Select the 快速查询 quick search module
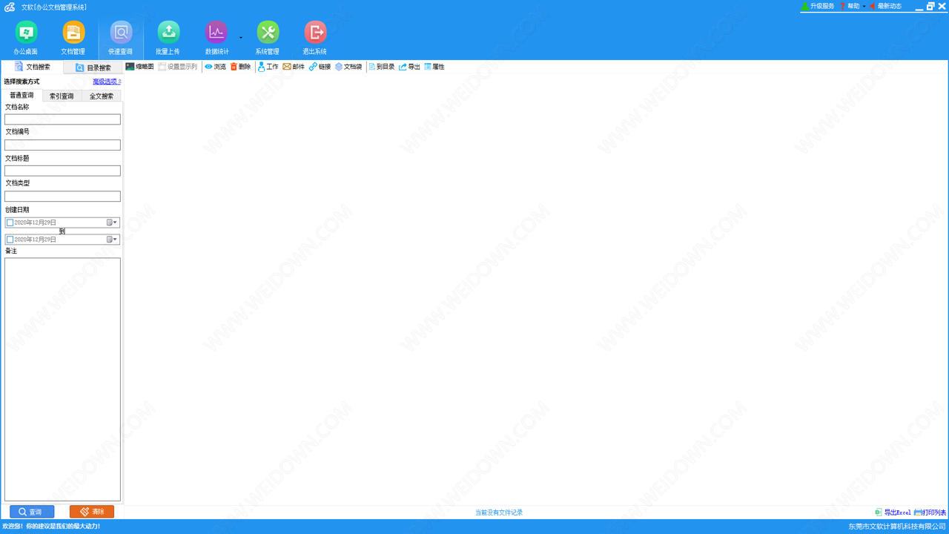Screen dimensions: 949x534 [x=121, y=38]
